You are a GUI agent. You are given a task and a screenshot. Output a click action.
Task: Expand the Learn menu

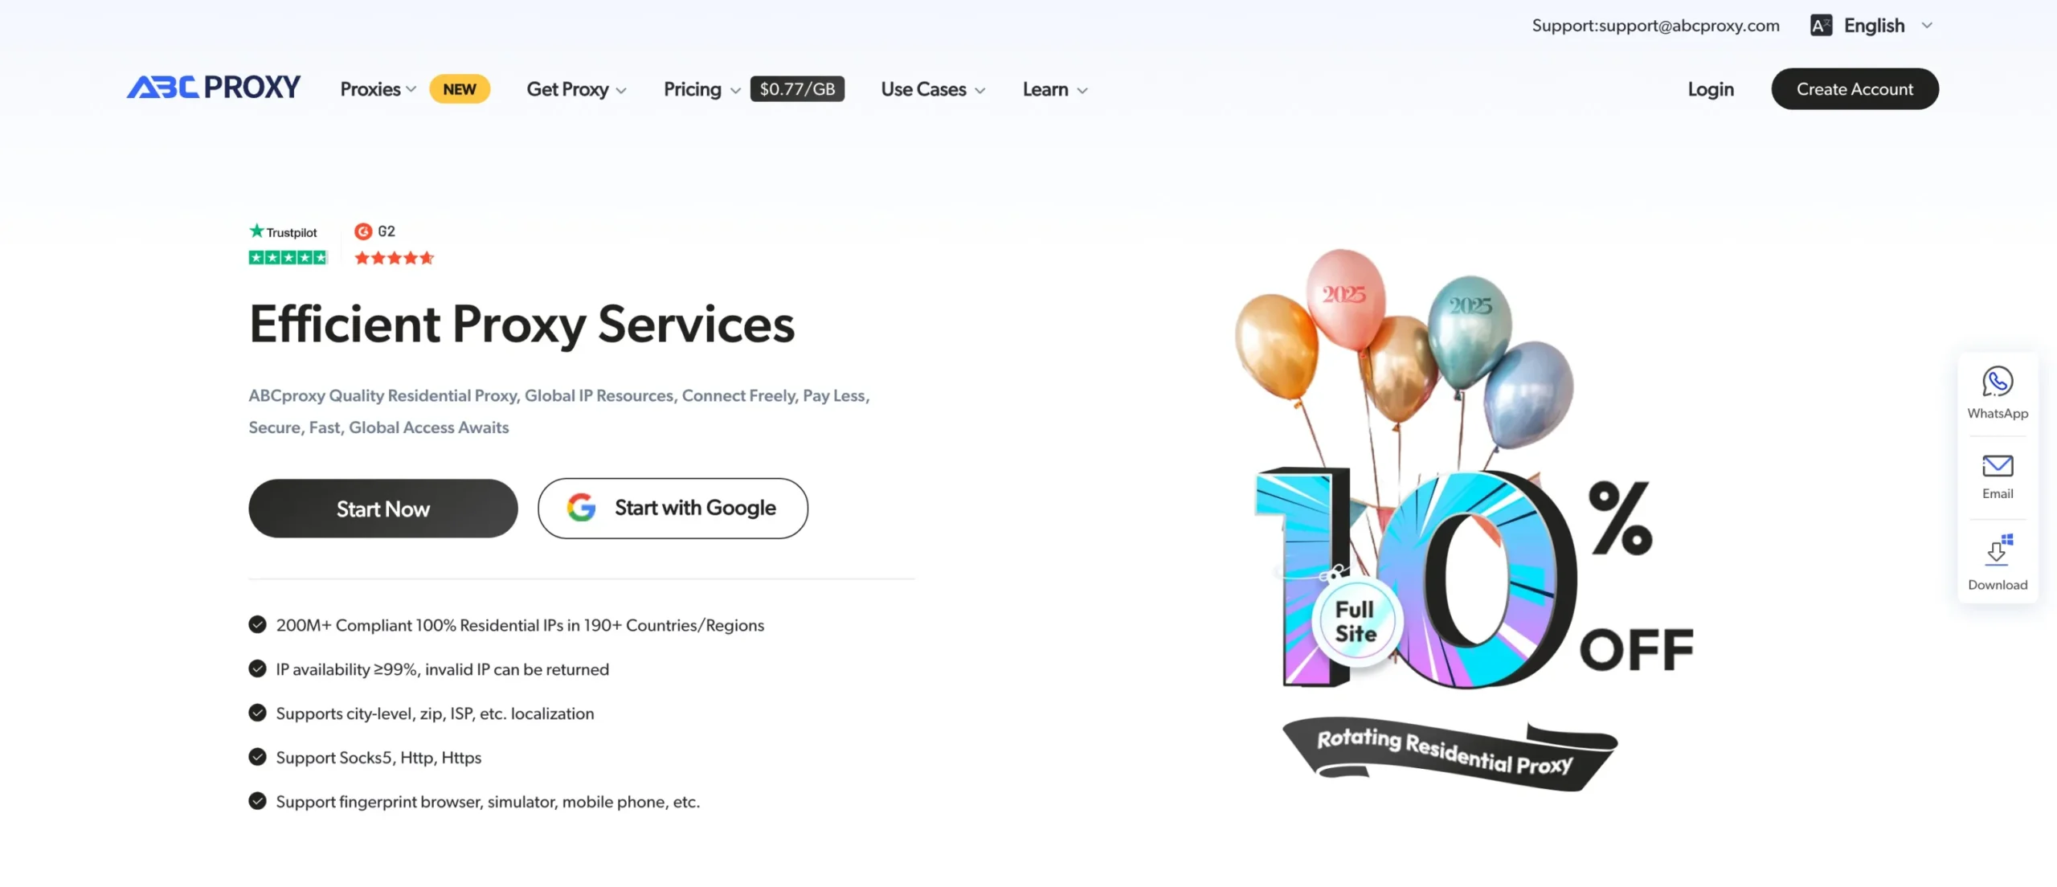(x=1055, y=89)
